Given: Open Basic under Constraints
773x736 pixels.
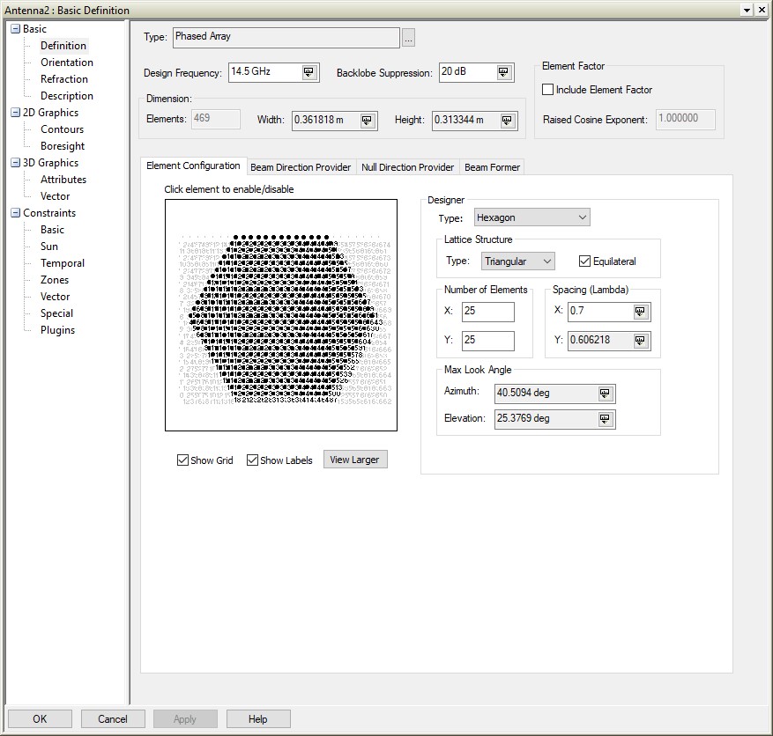Looking at the screenshot, I should pyautogui.click(x=52, y=230).
